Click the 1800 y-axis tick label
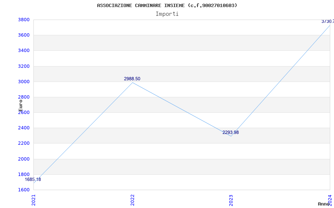334x208 pixels. (24, 174)
